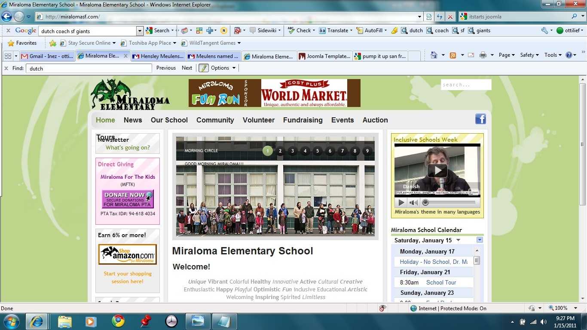Image resolution: width=587 pixels, height=330 pixels.
Task: Open the Fundraising site menu
Action: point(303,120)
